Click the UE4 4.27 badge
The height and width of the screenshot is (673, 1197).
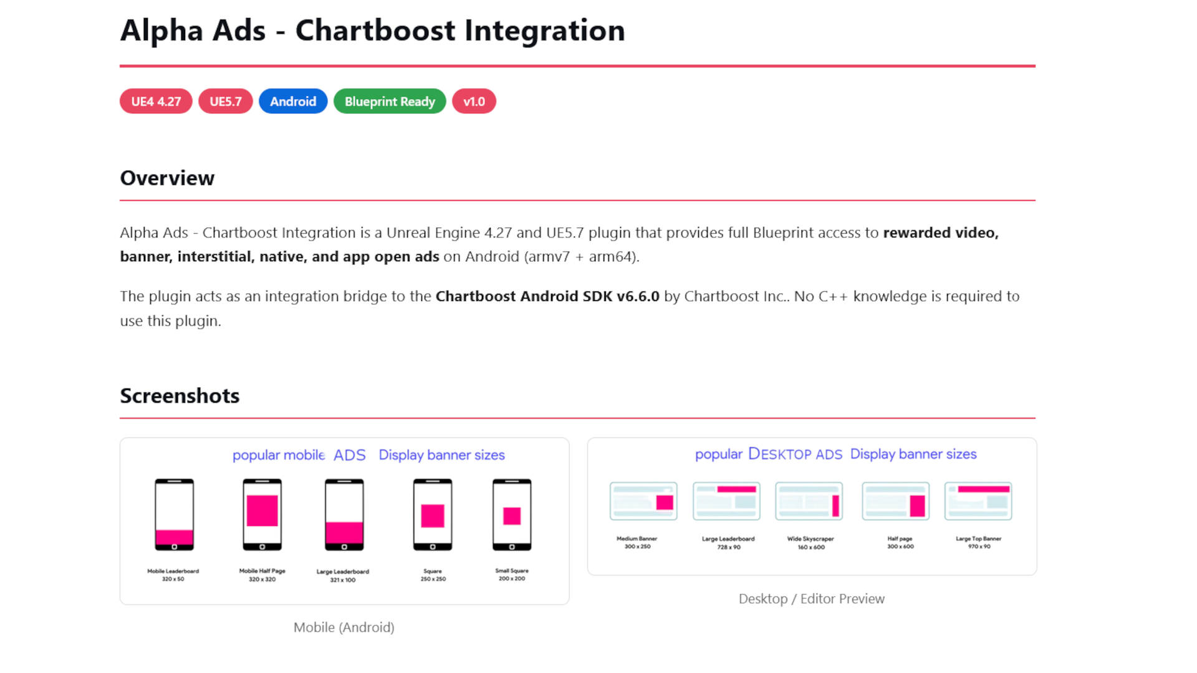click(x=156, y=102)
